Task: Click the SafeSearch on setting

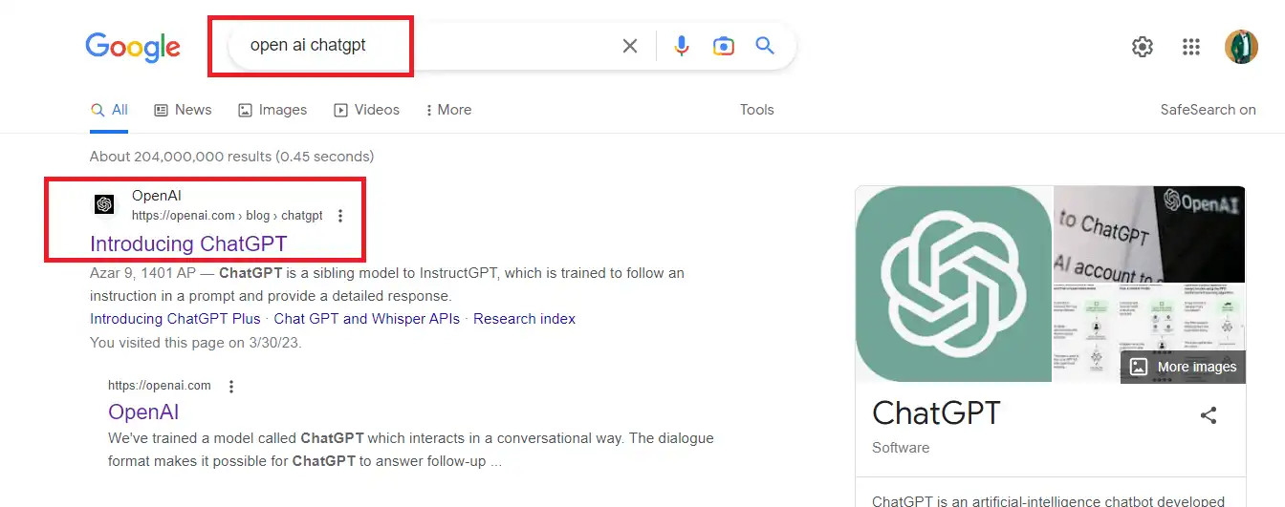Action: (x=1208, y=110)
